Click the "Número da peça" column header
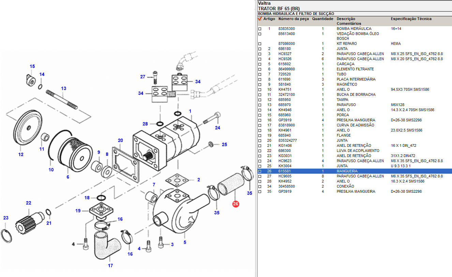 (x=293, y=19)
